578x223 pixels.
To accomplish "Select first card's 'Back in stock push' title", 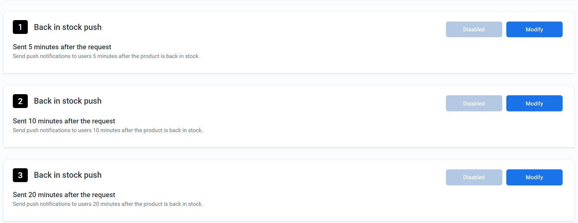I will (68, 27).
